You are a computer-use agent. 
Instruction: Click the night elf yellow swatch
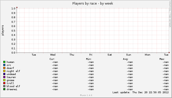pos(4,71)
